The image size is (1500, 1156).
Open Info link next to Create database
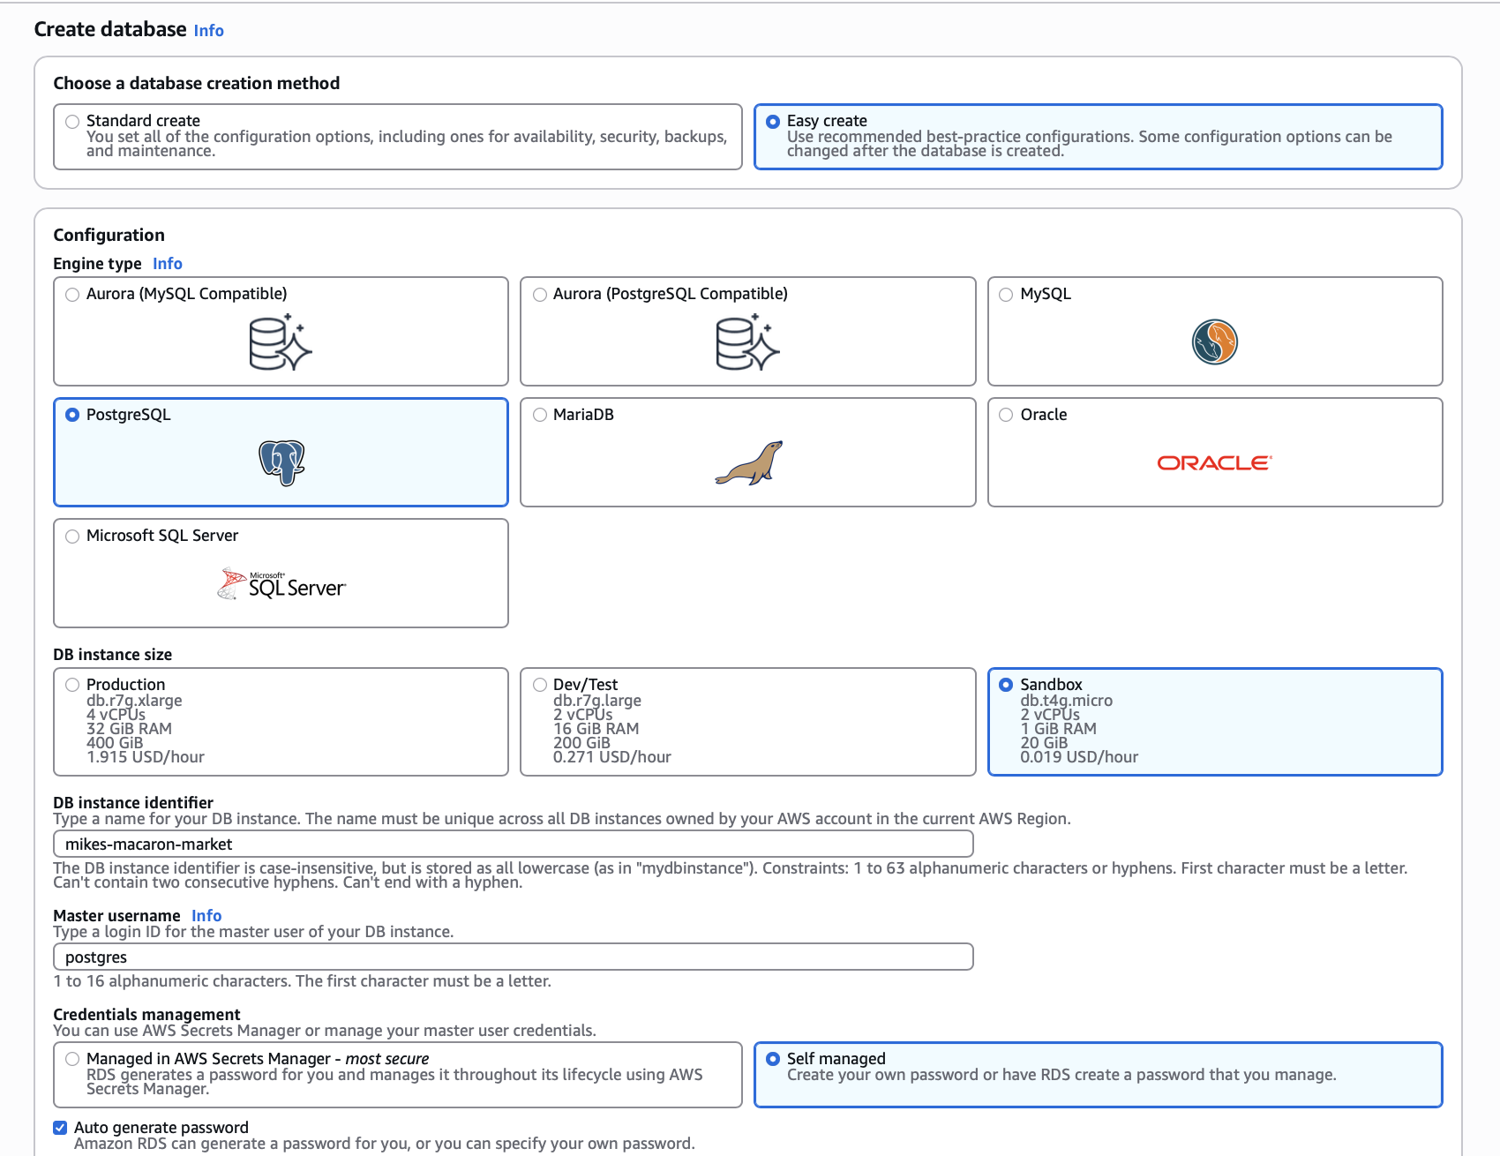pyautogui.click(x=208, y=31)
